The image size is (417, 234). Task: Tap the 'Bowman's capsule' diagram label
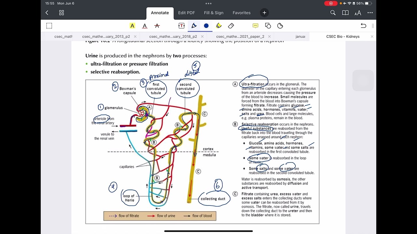[x=128, y=91]
